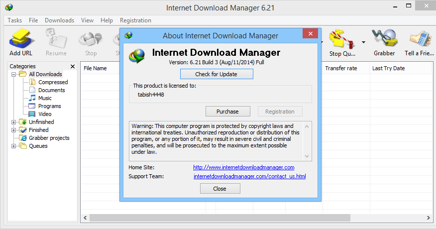The image size is (436, 229).
Task: Click IDM app icon in main title bar
Action: (x=9, y=7)
